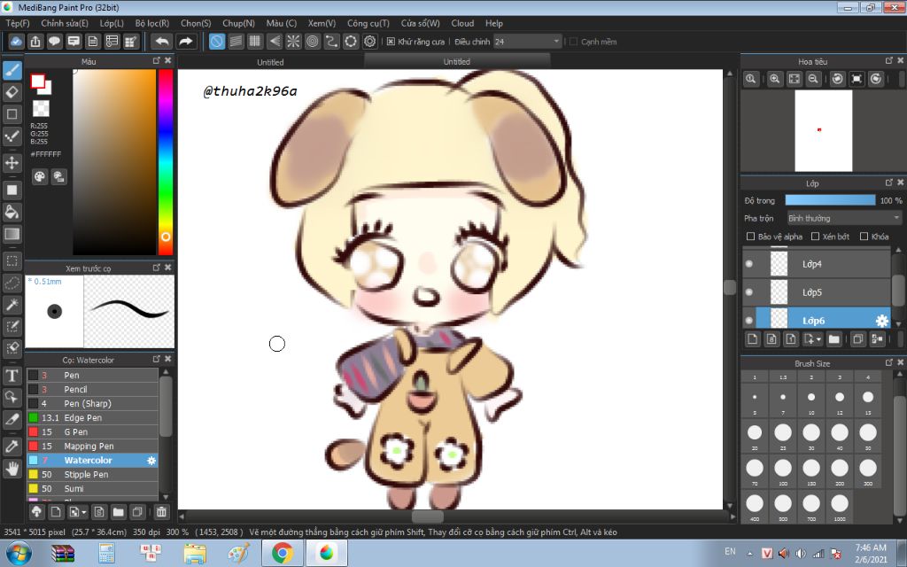Select the rectangular Selection tool

coord(12,261)
